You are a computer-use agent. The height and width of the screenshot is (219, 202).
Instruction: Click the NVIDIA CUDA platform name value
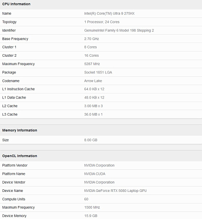tap(95, 174)
